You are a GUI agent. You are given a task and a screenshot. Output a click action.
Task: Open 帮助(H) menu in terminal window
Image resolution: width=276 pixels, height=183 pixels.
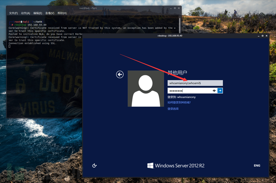tap(62, 13)
